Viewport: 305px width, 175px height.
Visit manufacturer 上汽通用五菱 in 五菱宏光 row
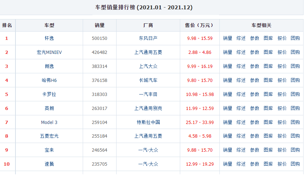click(148, 136)
